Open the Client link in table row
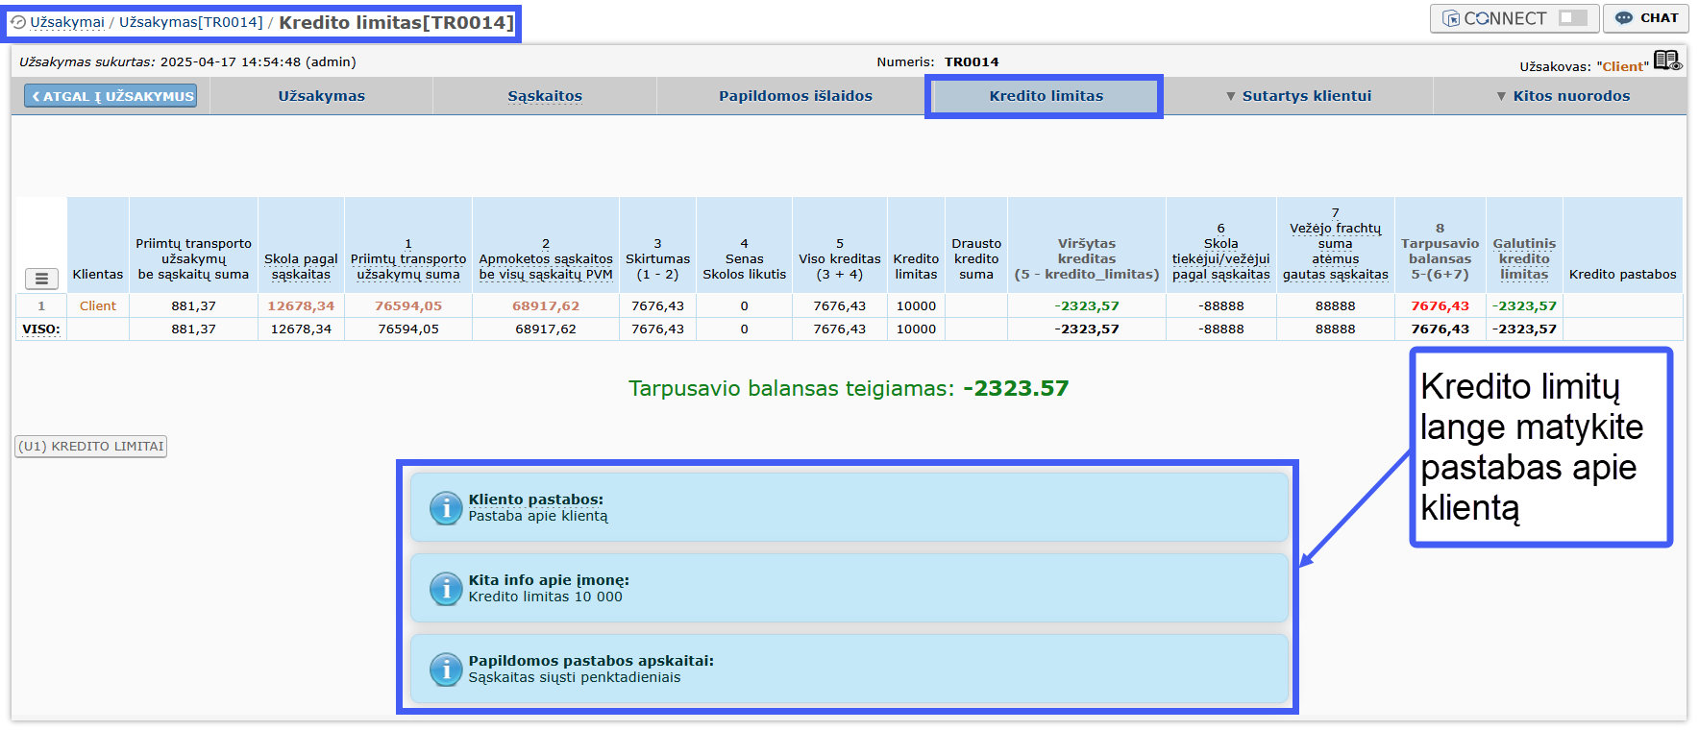The width and height of the screenshot is (1699, 731). [x=98, y=306]
